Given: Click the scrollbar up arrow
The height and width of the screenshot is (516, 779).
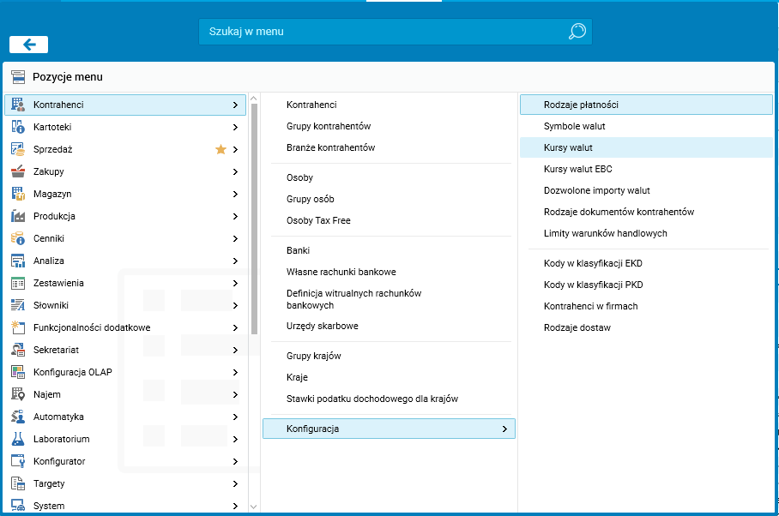Looking at the screenshot, I should tap(254, 99).
